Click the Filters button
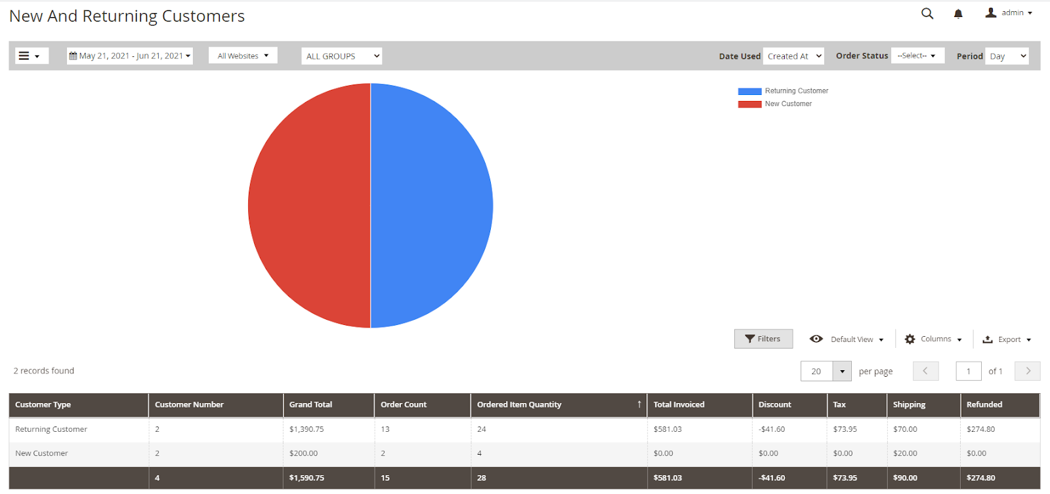 pos(763,339)
